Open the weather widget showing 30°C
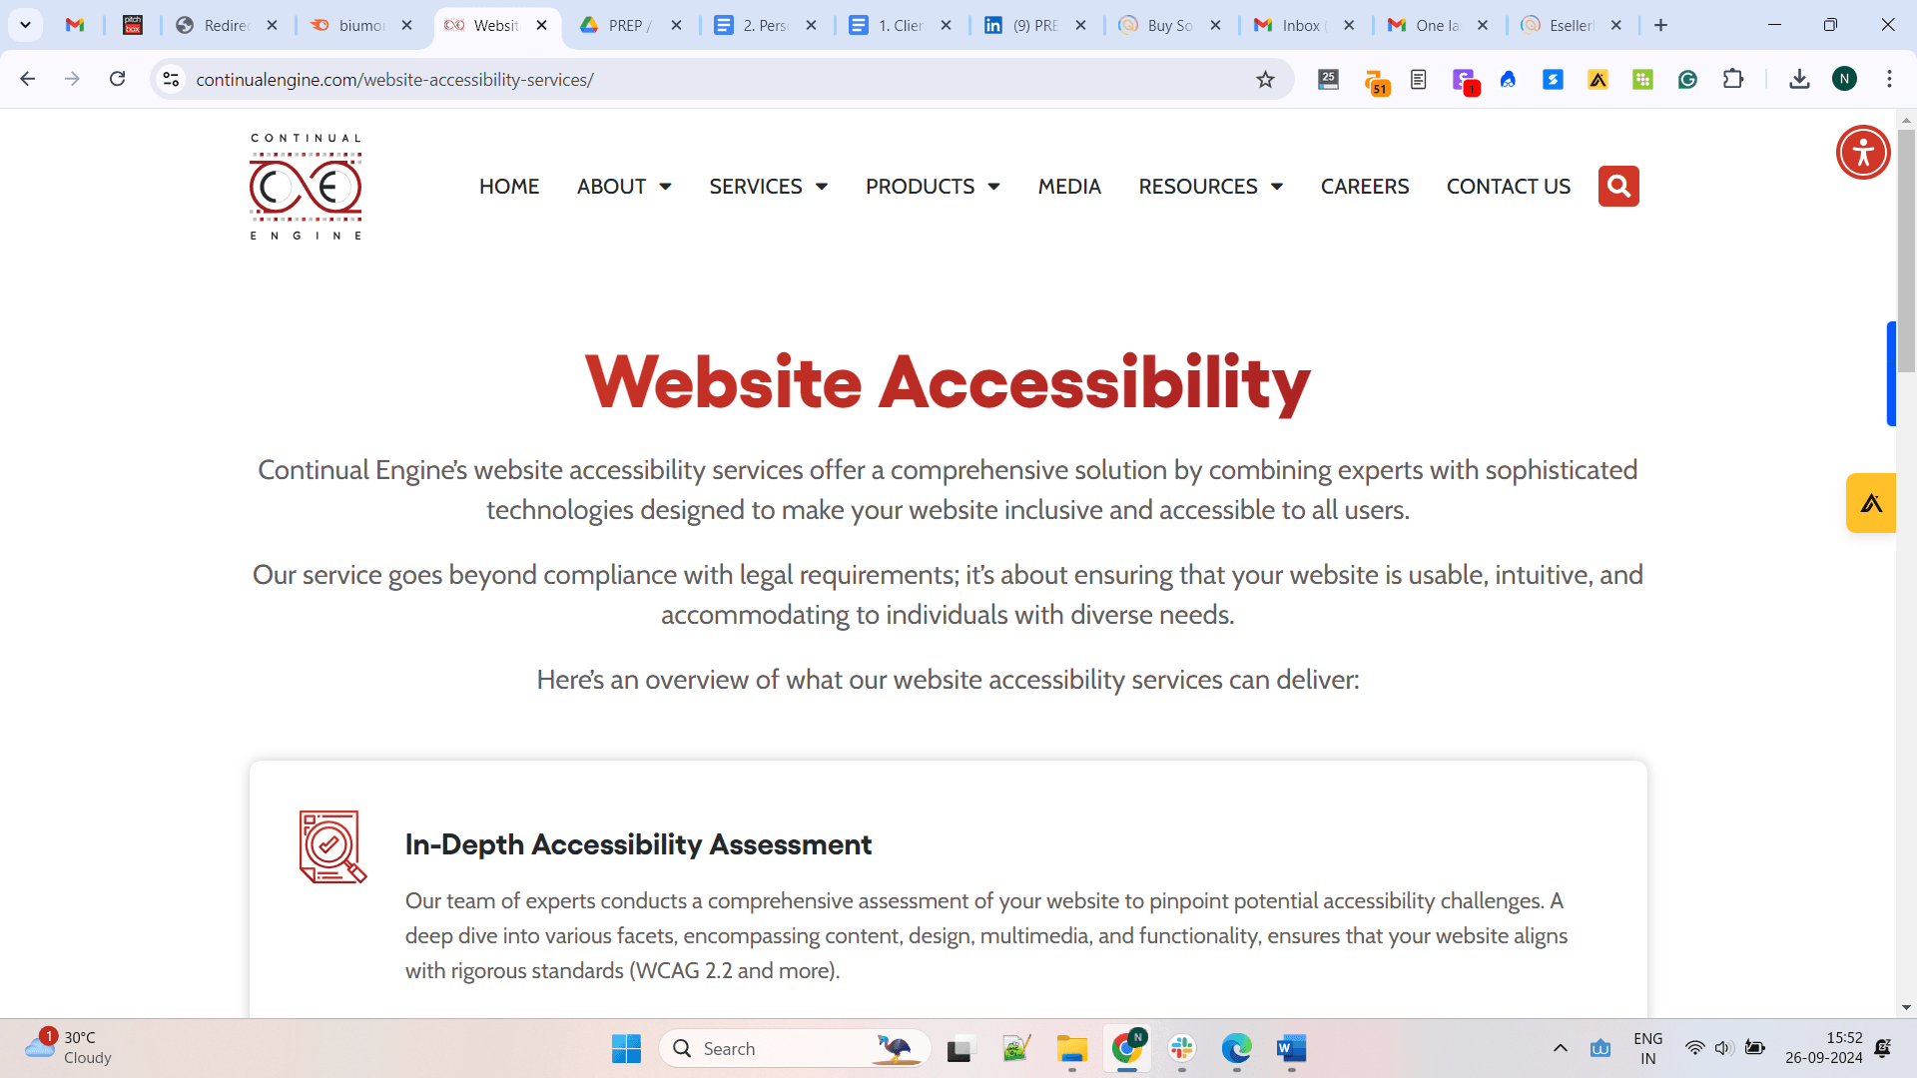Screen dimensions: 1917x1078 pyautogui.click(x=68, y=1047)
